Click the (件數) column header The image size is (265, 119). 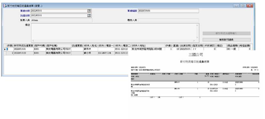point(169,46)
